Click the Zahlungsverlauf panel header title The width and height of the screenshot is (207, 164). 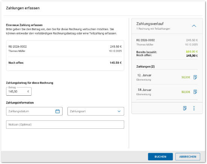150,24
